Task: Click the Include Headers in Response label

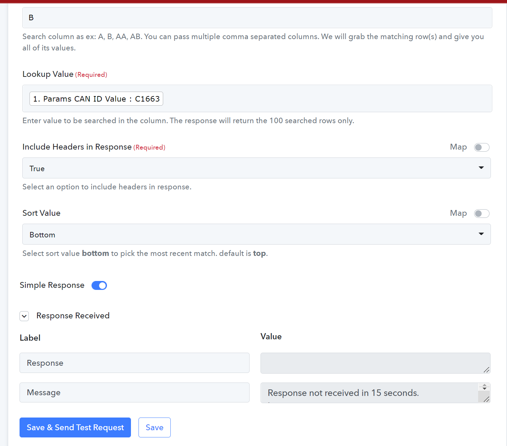Action: pos(77,147)
